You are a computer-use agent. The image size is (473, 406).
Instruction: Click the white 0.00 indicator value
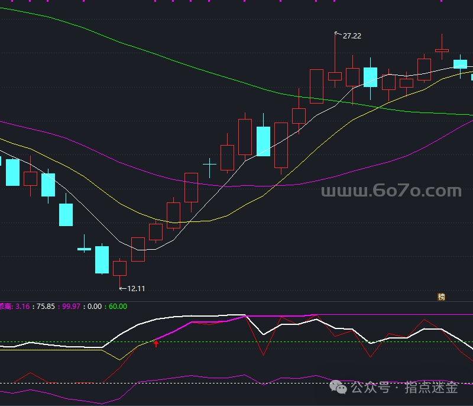94,307
